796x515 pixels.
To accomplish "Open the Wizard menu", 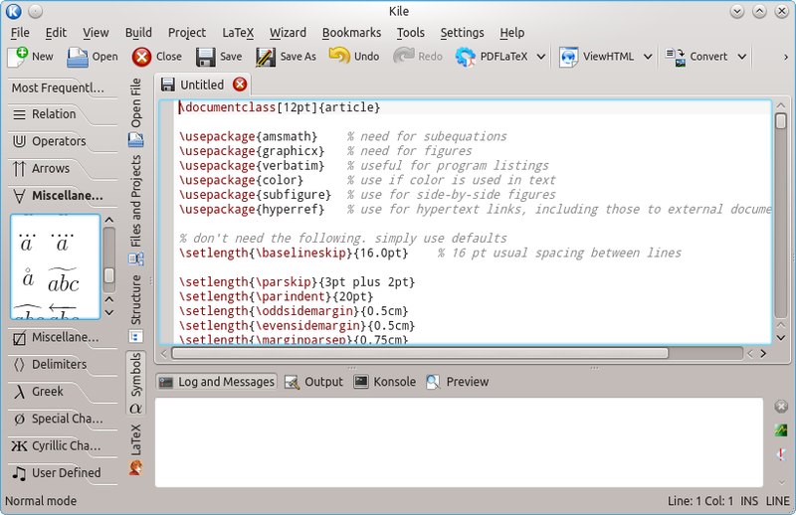I will [288, 33].
